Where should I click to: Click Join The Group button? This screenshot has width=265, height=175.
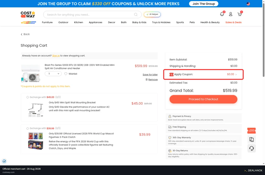(x=204, y=4)
